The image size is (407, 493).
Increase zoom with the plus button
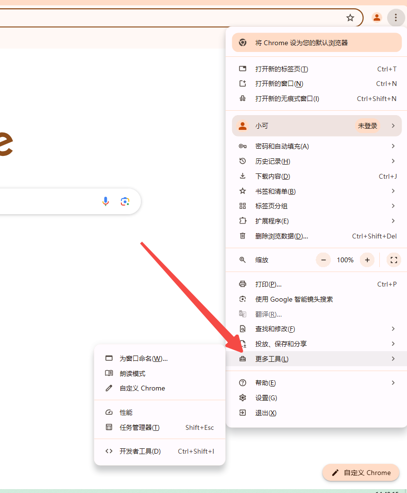[x=367, y=260]
